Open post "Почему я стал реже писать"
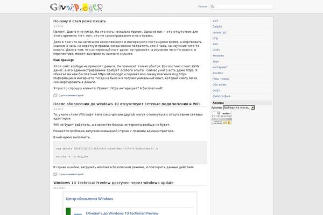The height and width of the screenshot is (215, 323). 80,21
